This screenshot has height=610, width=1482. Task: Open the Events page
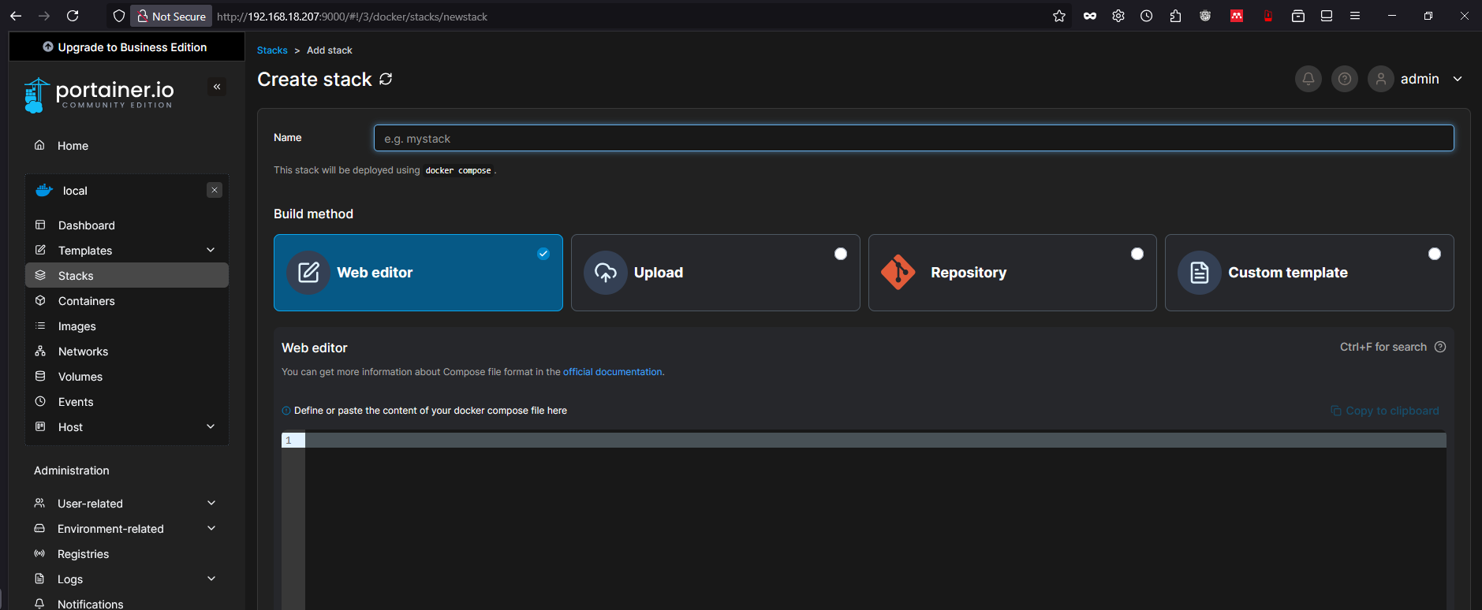point(127,401)
